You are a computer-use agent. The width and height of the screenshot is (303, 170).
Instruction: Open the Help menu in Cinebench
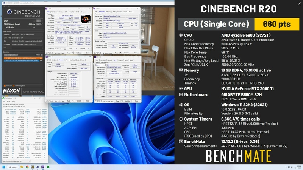[x=8, y=6]
